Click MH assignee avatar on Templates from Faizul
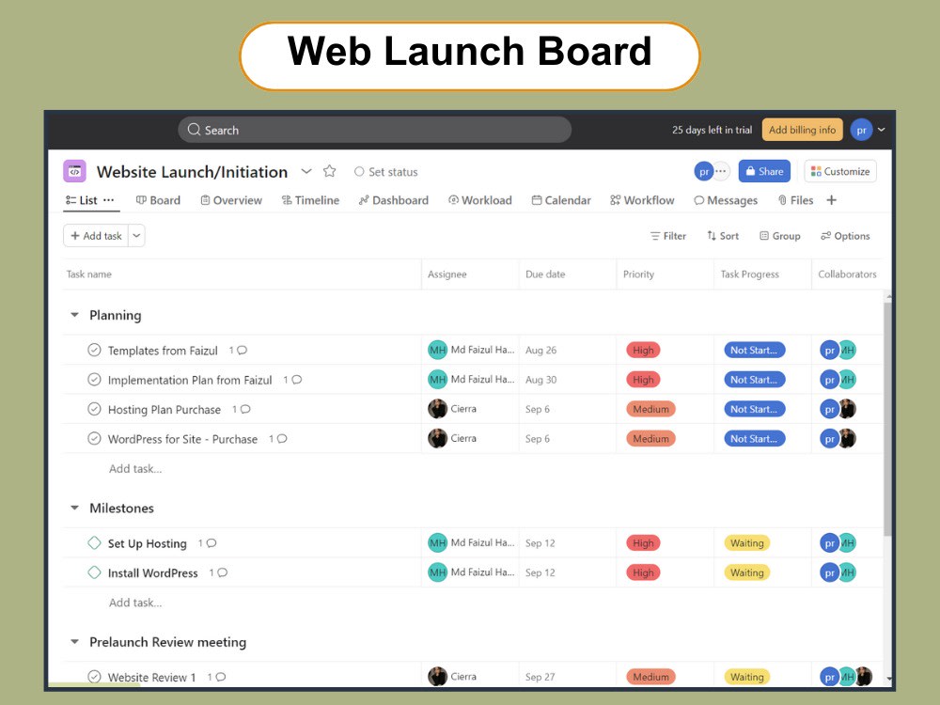940x705 pixels. 438,350
